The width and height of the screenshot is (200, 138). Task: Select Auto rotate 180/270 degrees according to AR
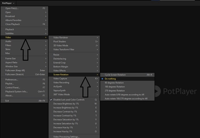pos(127,98)
